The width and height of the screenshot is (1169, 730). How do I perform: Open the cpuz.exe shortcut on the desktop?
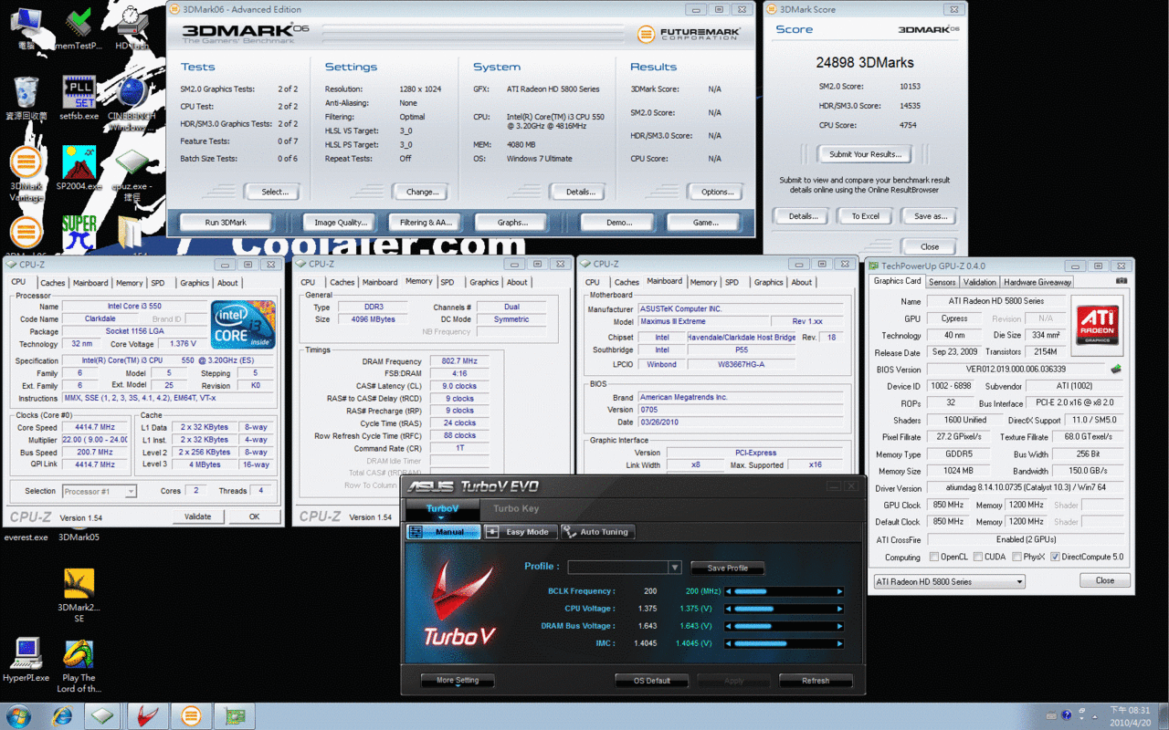pyautogui.click(x=132, y=174)
